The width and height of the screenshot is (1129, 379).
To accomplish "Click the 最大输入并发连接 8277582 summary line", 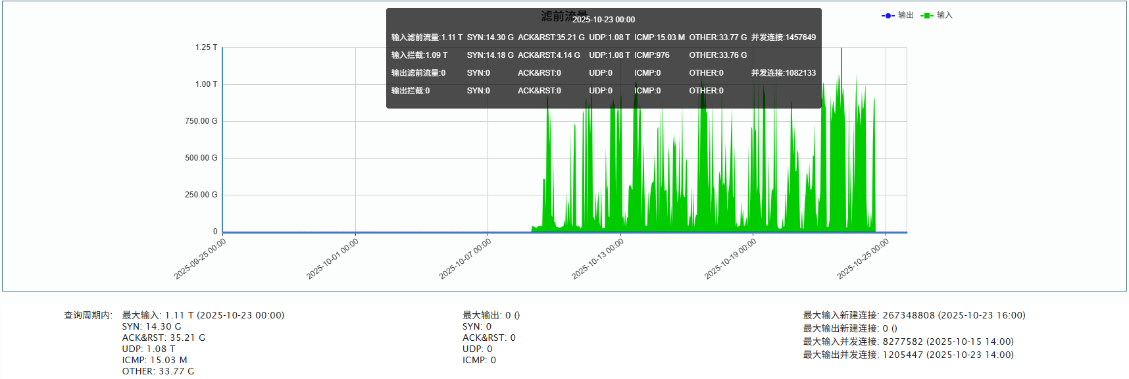I will click(908, 341).
